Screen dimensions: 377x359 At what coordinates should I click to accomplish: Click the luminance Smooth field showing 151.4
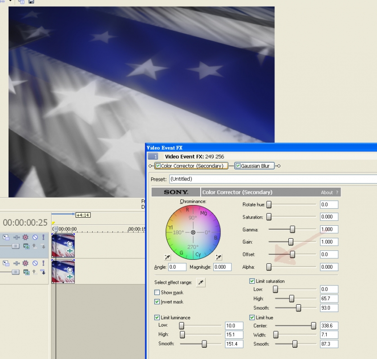(x=234, y=344)
